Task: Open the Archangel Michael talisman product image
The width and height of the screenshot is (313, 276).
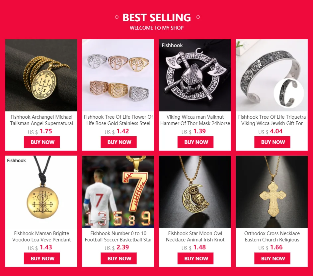Action: (41, 75)
